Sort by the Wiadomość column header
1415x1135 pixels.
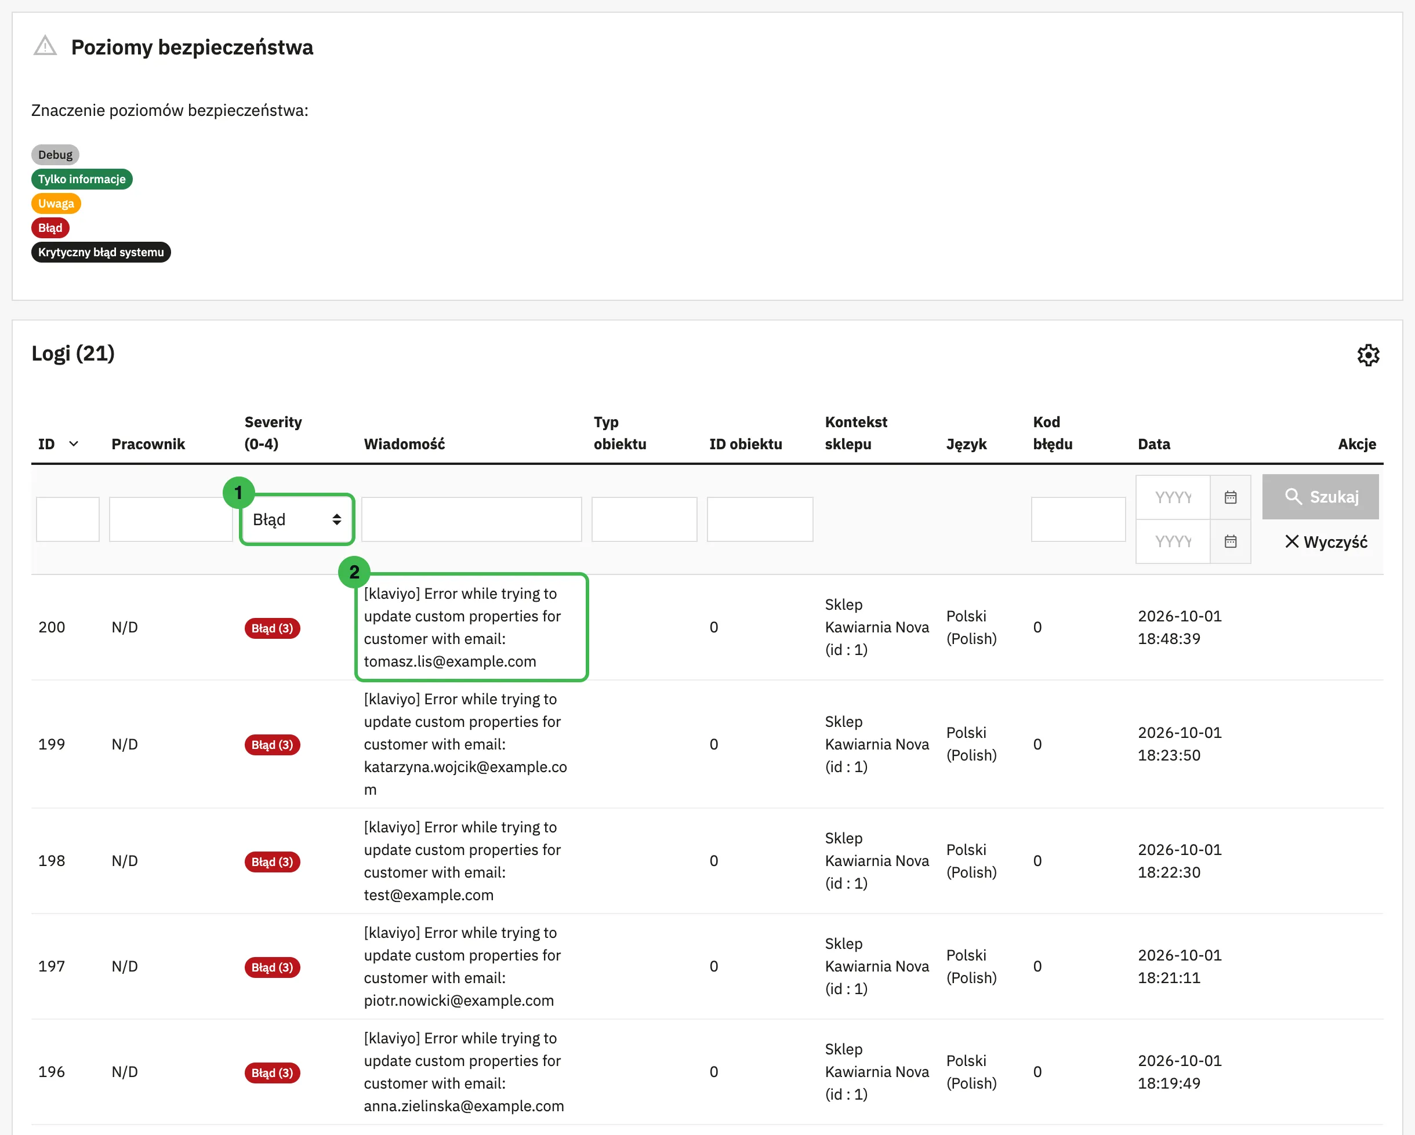click(404, 444)
